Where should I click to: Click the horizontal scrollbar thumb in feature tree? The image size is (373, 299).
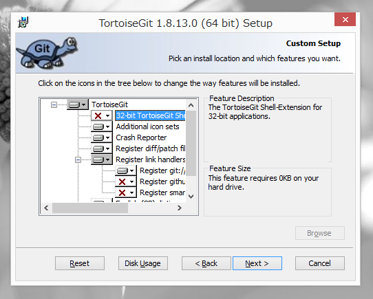[90, 208]
